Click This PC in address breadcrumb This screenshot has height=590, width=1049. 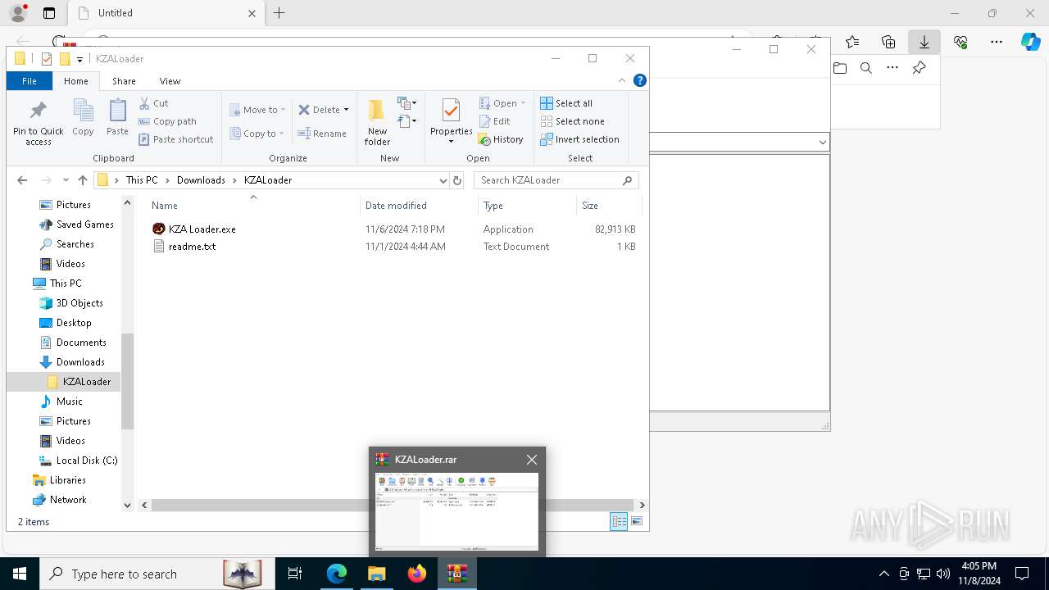tap(142, 180)
